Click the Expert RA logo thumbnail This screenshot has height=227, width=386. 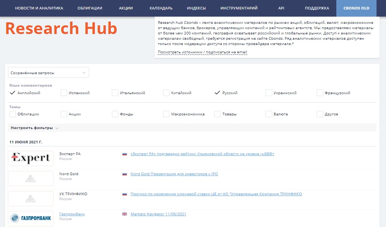(31, 159)
